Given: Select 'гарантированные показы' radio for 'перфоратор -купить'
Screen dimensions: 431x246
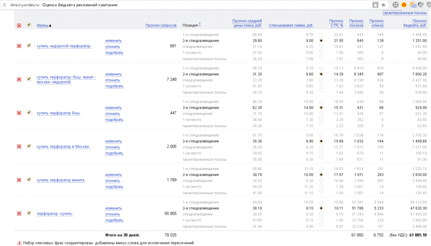Looking at the screenshot, I should (321, 225).
